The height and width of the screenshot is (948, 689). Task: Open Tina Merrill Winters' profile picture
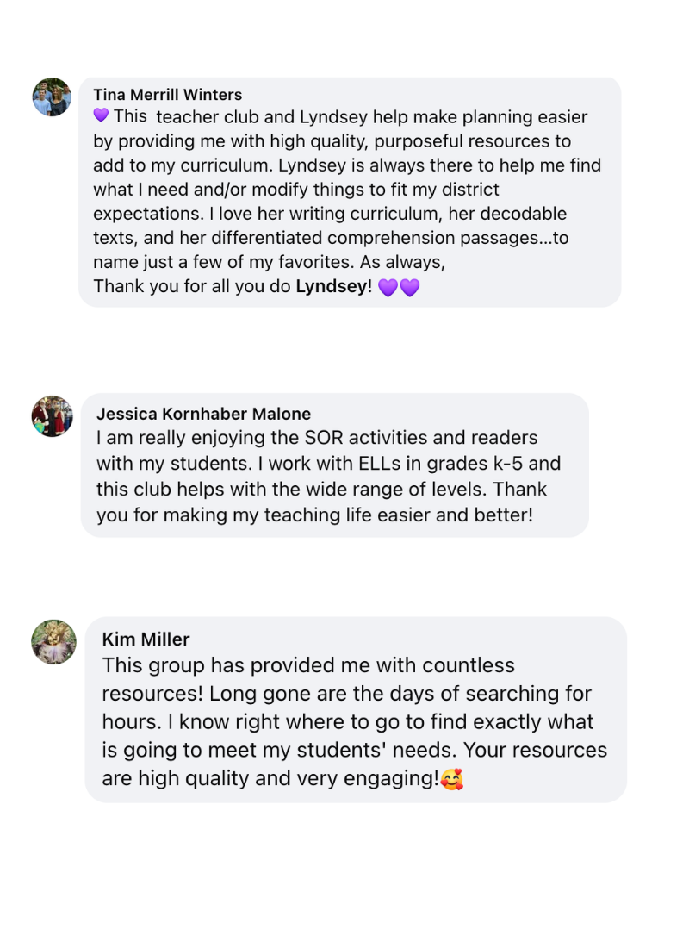coord(52,97)
